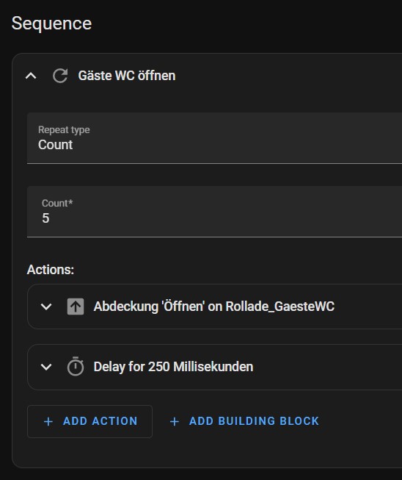Focus the Count input field
This screenshot has height=480, width=402.
click(x=214, y=211)
